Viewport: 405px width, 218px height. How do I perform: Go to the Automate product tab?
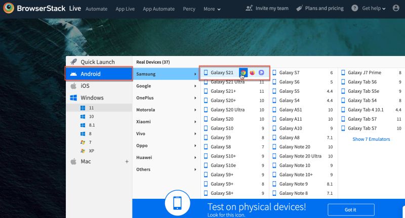click(x=96, y=9)
